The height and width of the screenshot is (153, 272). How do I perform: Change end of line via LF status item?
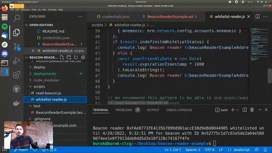(x=221, y=150)
